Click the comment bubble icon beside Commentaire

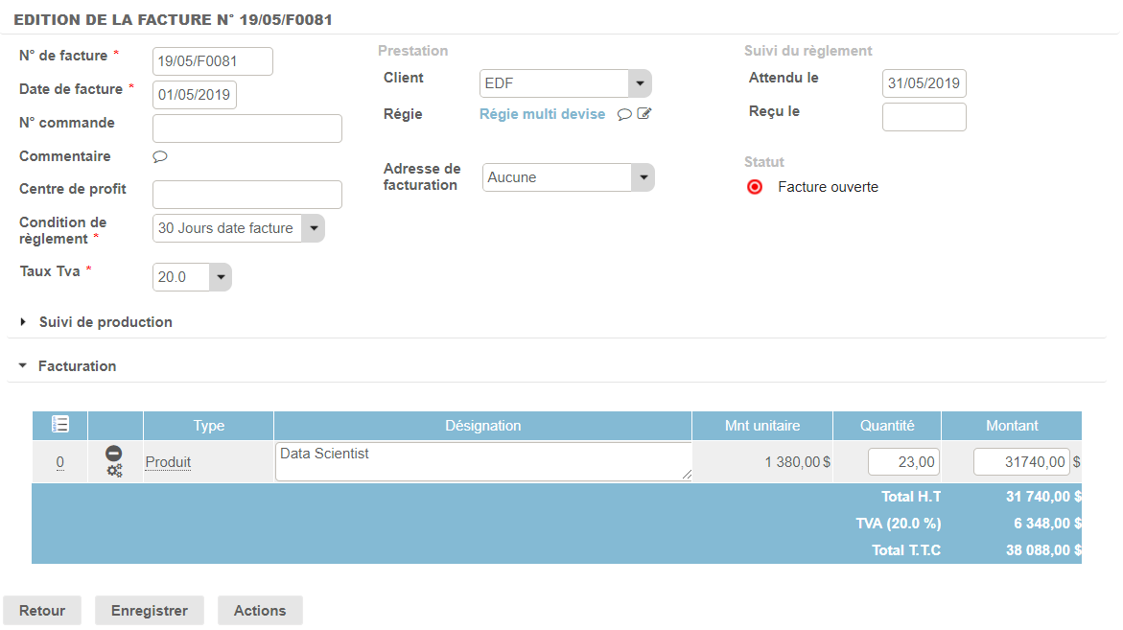coord(160,157)
